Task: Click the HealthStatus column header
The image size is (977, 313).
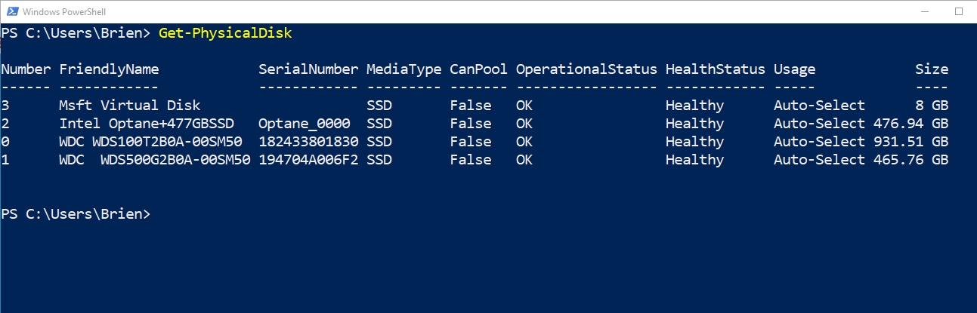Action: (715, 69)
